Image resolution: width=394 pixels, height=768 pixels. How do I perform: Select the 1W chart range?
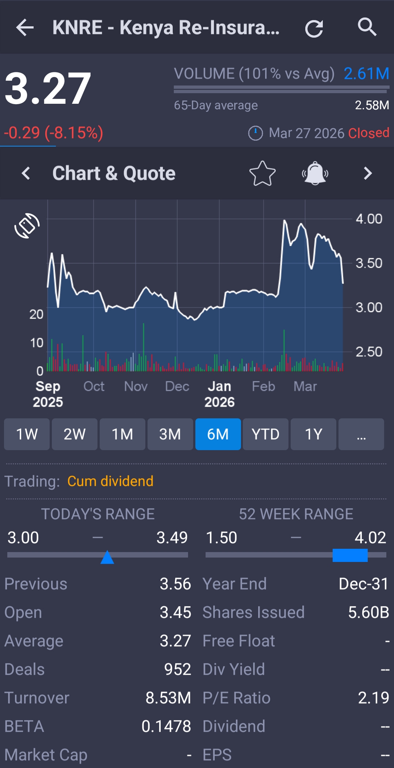tap(27, 434)
